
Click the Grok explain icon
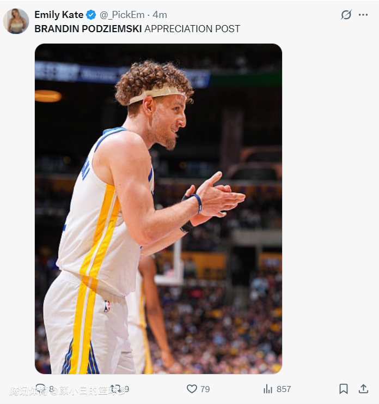pyautogui.click(x=346, y=15)
